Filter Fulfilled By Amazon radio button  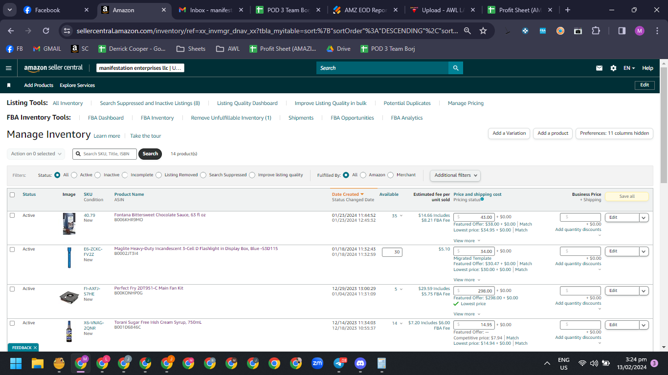tap(363, 175)
